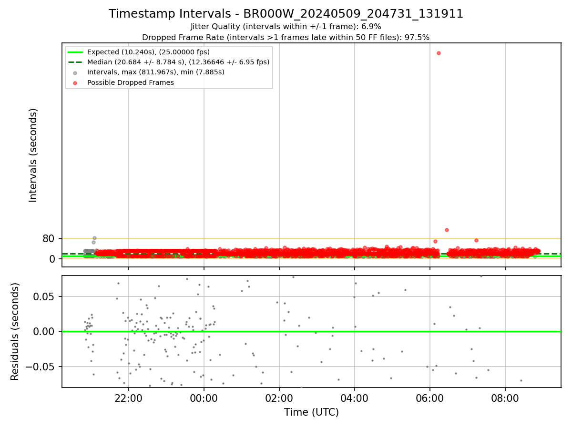The height and width of the screenshot is (429, 572).
Task: Select the Dropped Frame Rate 97.5% subtitle
Action: [286, 37]
